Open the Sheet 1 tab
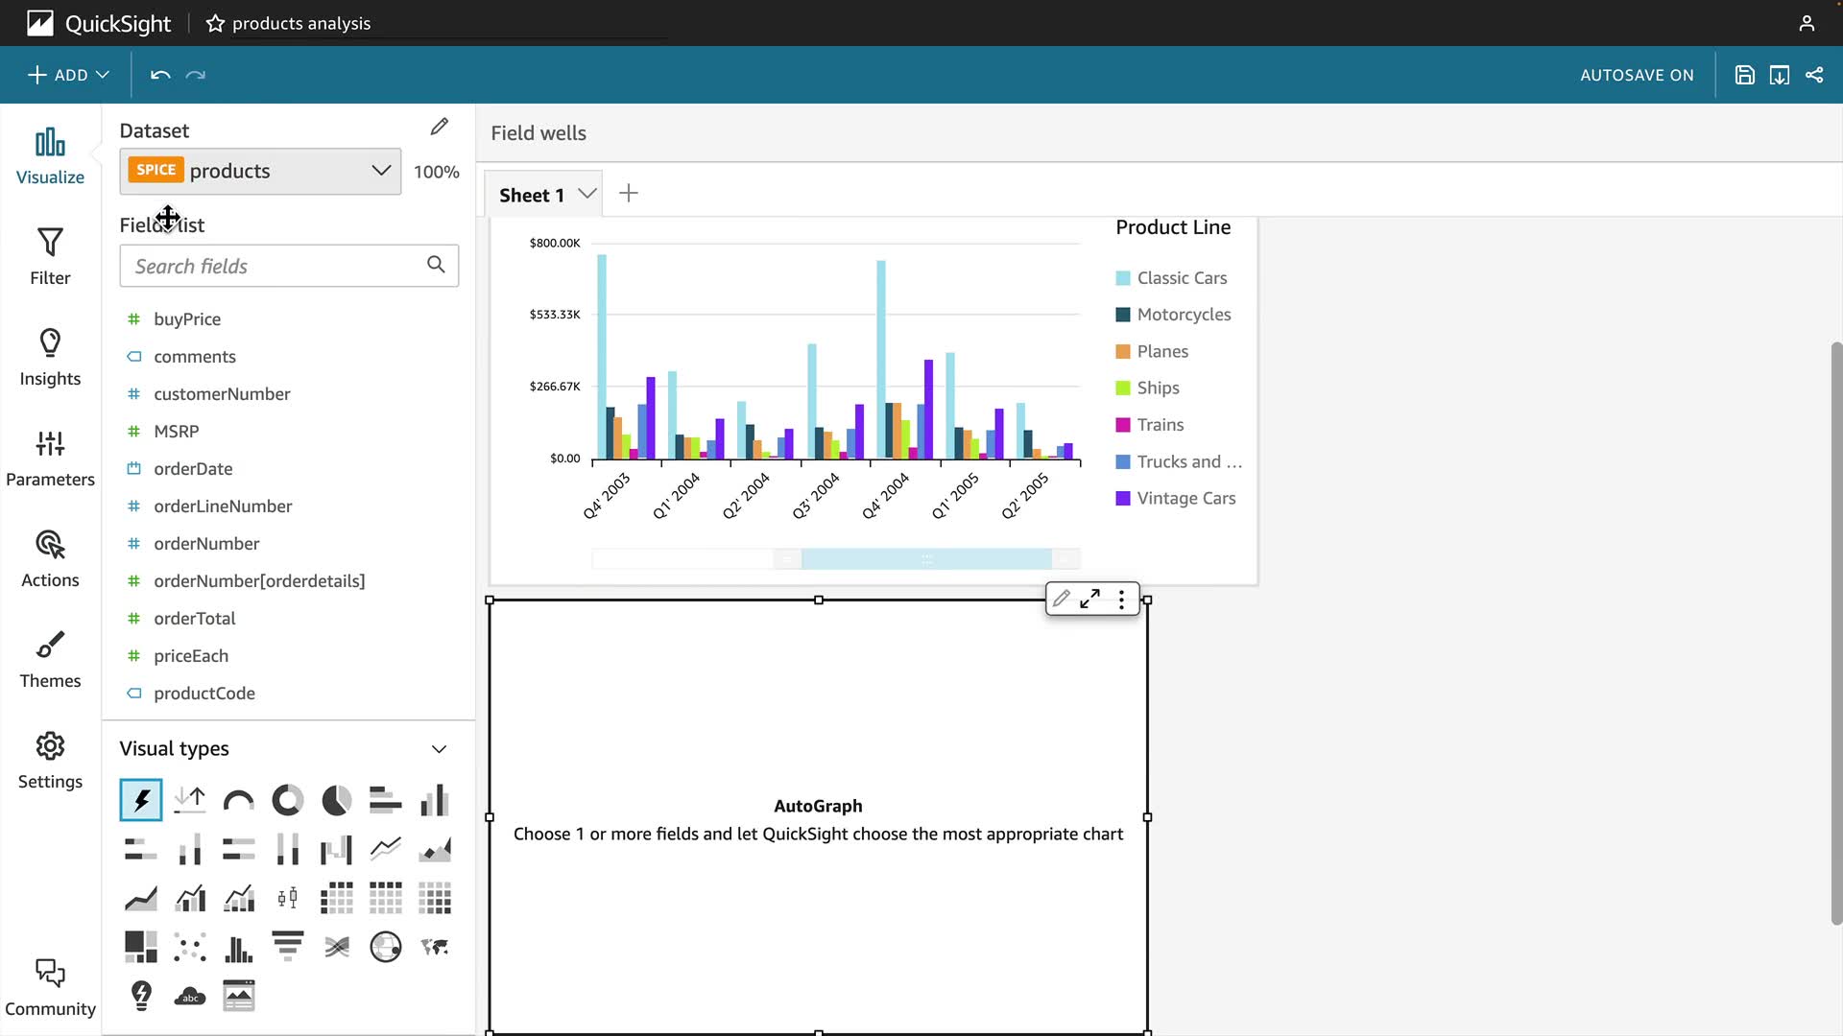The width and height of the screenshot is (1843, 1036). point(532,195)
